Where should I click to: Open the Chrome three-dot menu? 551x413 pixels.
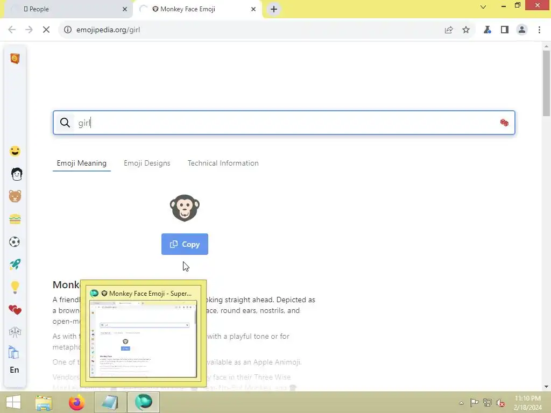539,30
